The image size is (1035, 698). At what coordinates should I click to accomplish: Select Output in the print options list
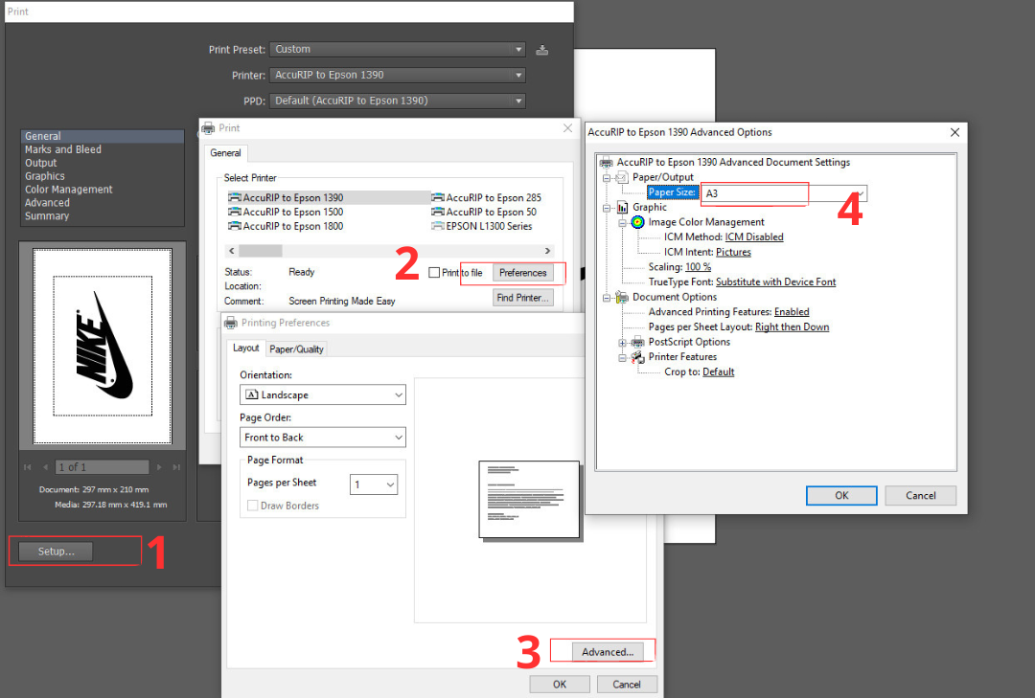41,163
